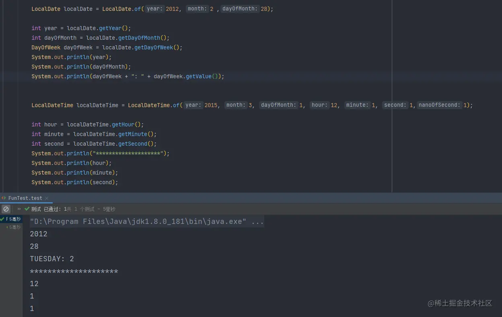
Task: Click the nanoOfSecond inlay hint
Action: point(439,105)
